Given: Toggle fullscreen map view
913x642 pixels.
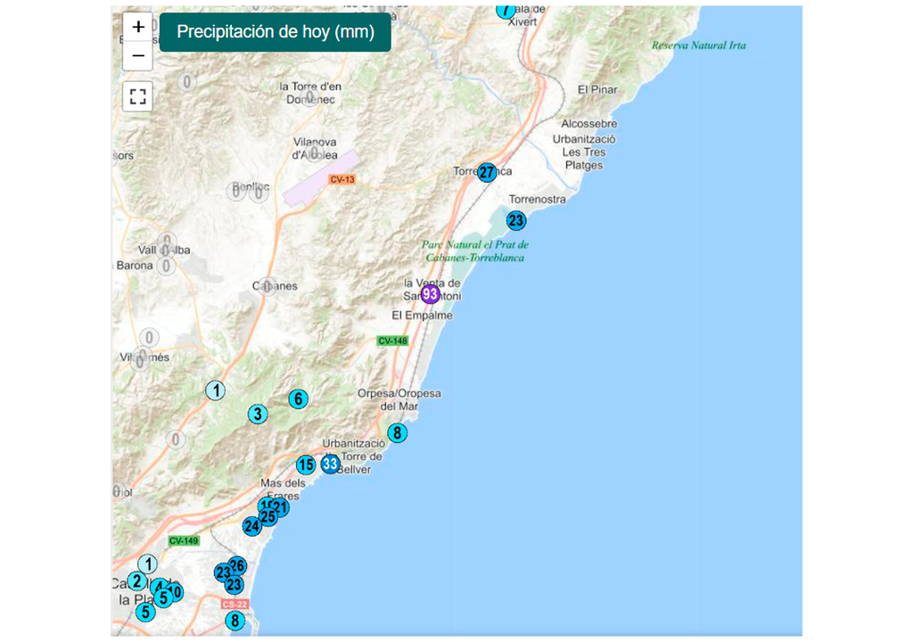Looking at the screenshot, I should 138,96.
